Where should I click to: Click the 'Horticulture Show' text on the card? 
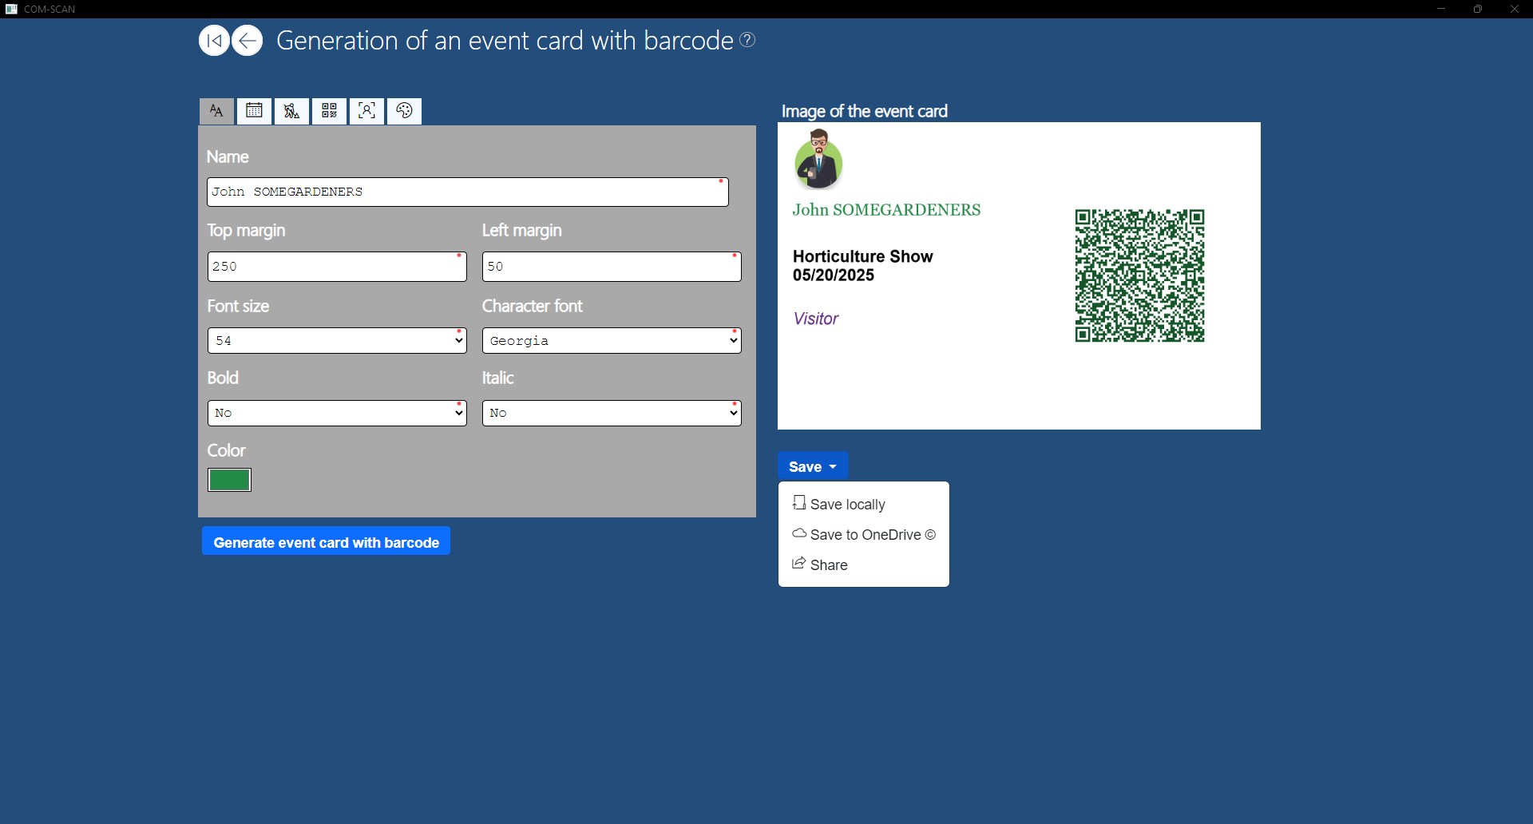(x=862, y=256)
